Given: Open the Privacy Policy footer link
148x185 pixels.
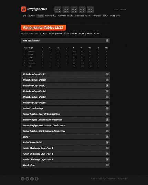Looking at the screenshot, I should click(122, 179).
